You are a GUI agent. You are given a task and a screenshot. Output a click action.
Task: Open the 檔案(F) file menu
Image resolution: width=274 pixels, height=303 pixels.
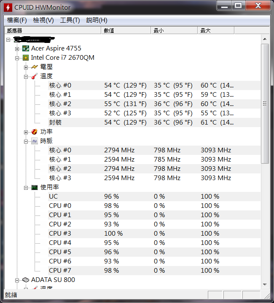(x=17, y=20)
